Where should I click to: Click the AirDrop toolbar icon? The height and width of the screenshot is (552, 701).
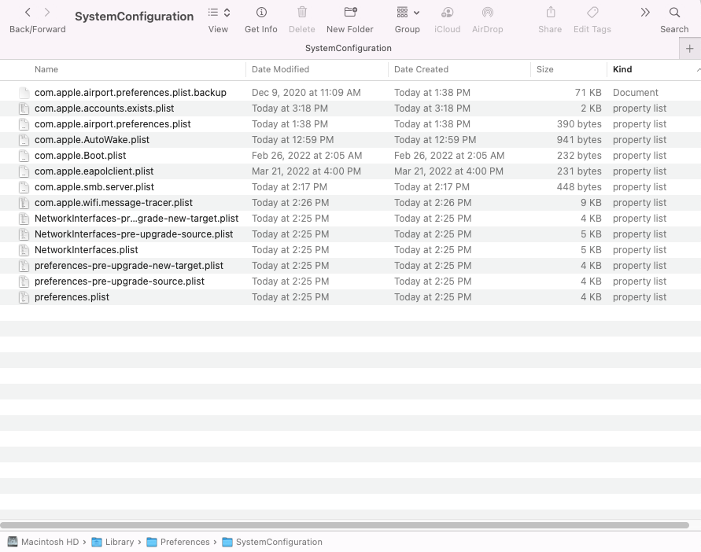[488, 12]
